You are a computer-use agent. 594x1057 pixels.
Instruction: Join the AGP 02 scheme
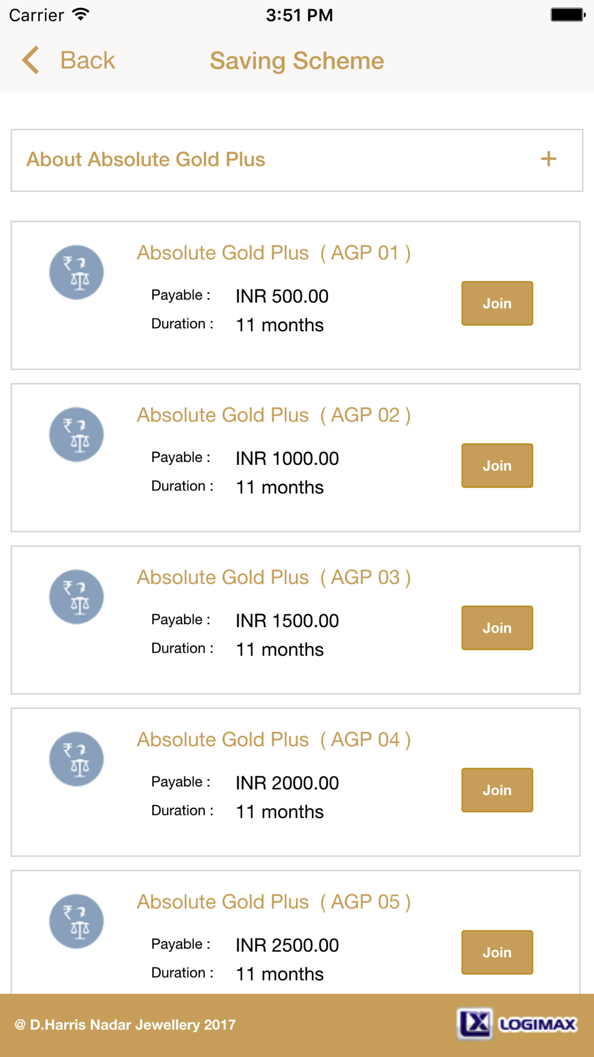coord(497,465)
